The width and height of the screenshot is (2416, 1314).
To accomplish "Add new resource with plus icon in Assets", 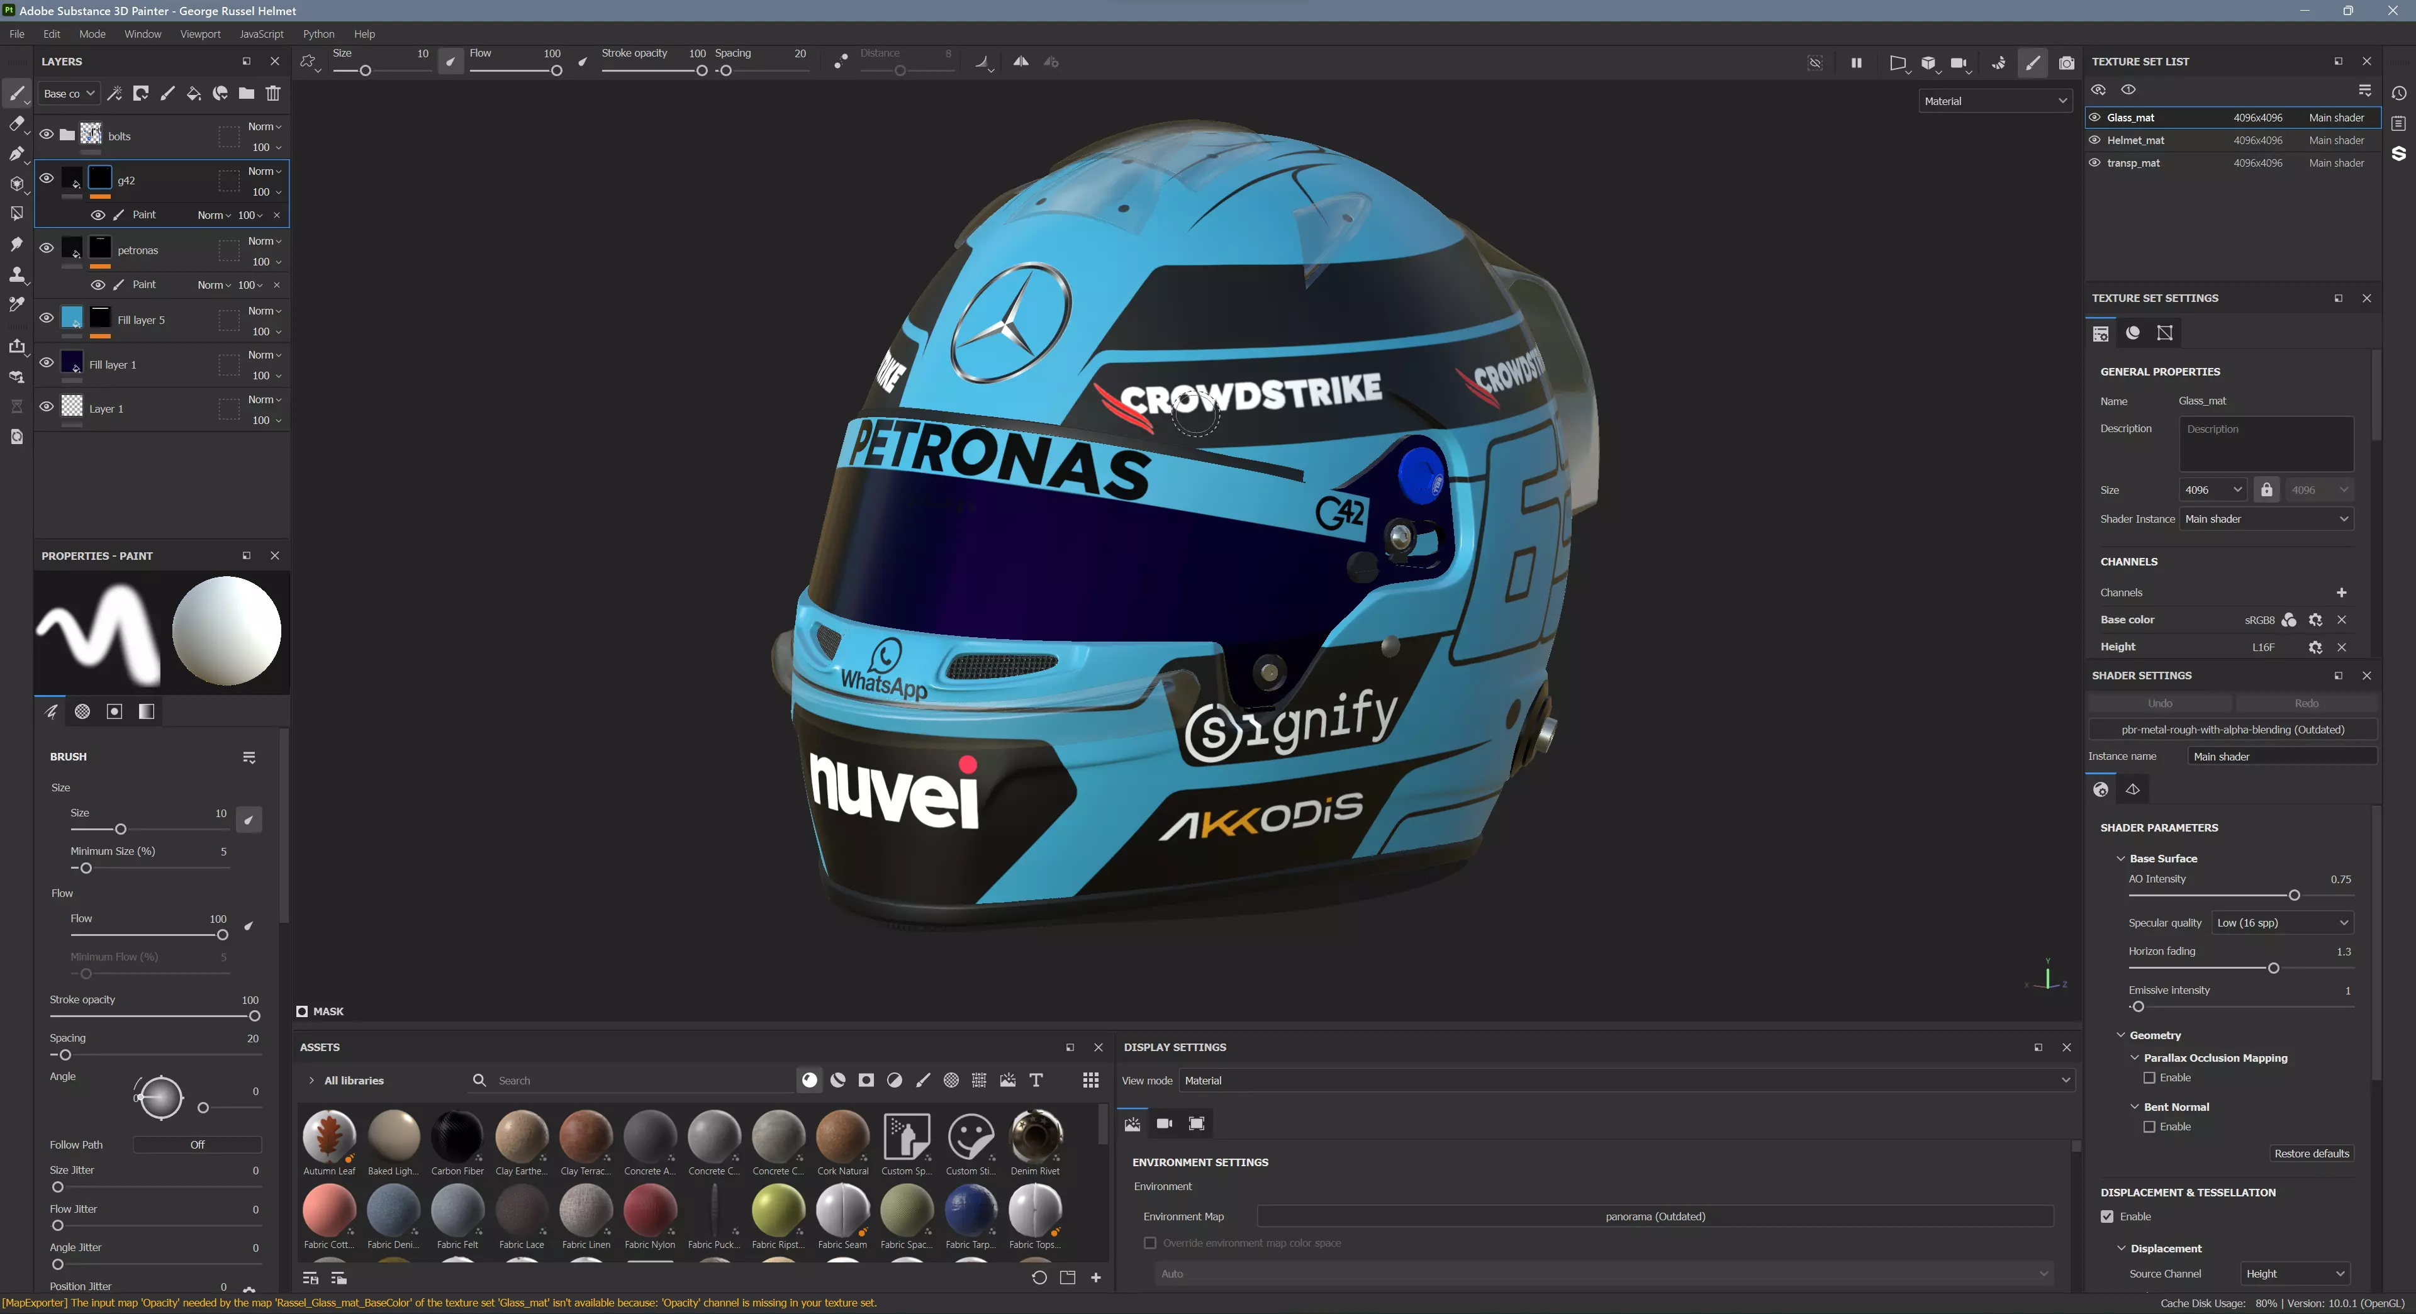I will point(1095,1278).
